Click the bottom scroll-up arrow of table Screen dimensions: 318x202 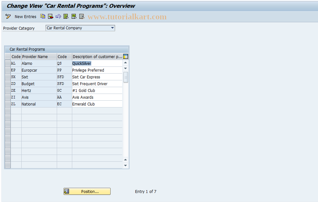click(x=125, y=160)
